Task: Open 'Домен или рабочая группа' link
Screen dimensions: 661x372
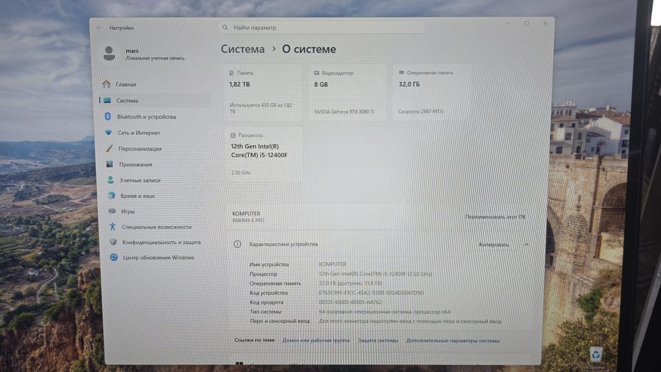Action: (316, 340)
